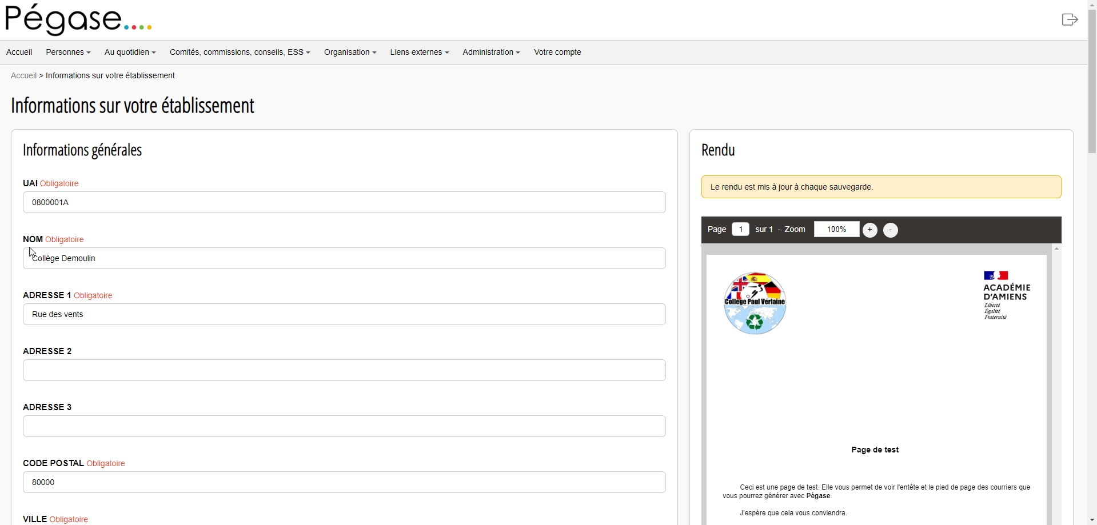The height and width of the screenshot is (525, 1097).
Task: Click the page number box in viewer
Action: point(740,229)
